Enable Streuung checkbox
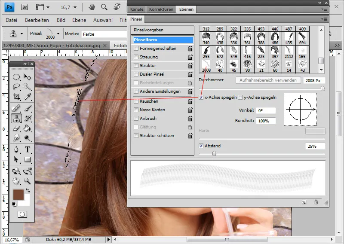 pyautogui.click(x=136, y=57)
